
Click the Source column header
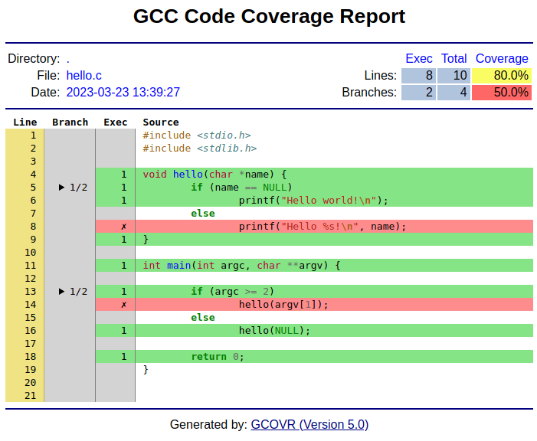coord(161,122)
